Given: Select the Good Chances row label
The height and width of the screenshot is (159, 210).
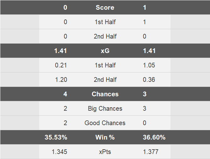Looking at the screenshot, I should pos(105,123).
